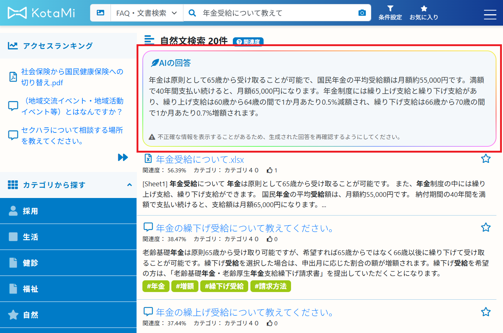Collapse the カテゴリから探す section
The height and width of the screenshot is (333, 503).
click(x=129, y=185)
